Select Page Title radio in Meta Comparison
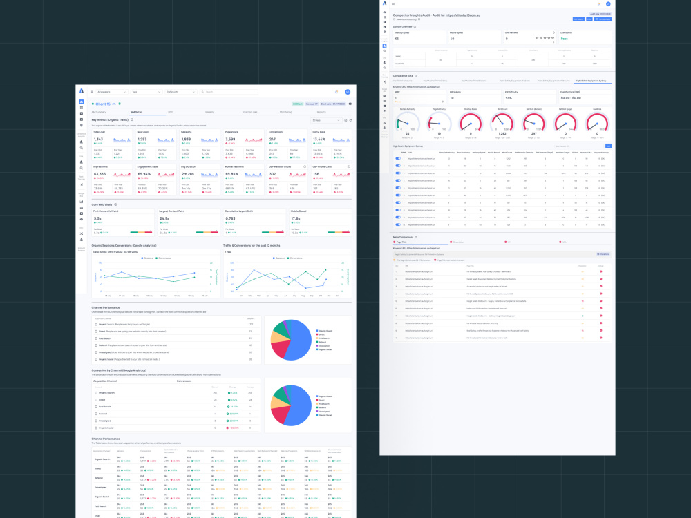This screenshot has height=518, width=691. click(395, 242)
